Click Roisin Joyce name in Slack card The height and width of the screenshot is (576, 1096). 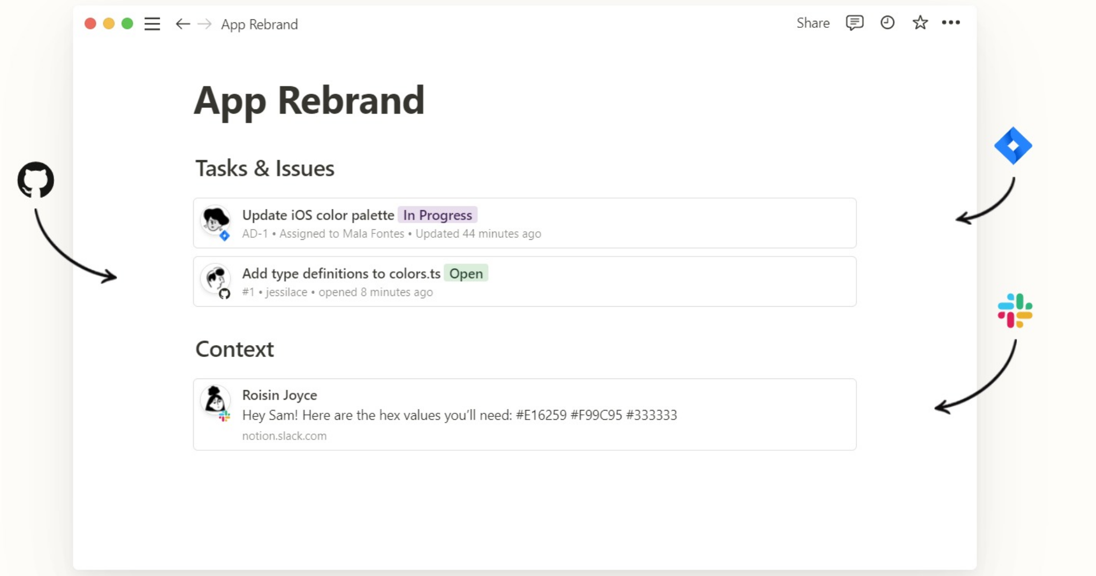pos(280,395)
